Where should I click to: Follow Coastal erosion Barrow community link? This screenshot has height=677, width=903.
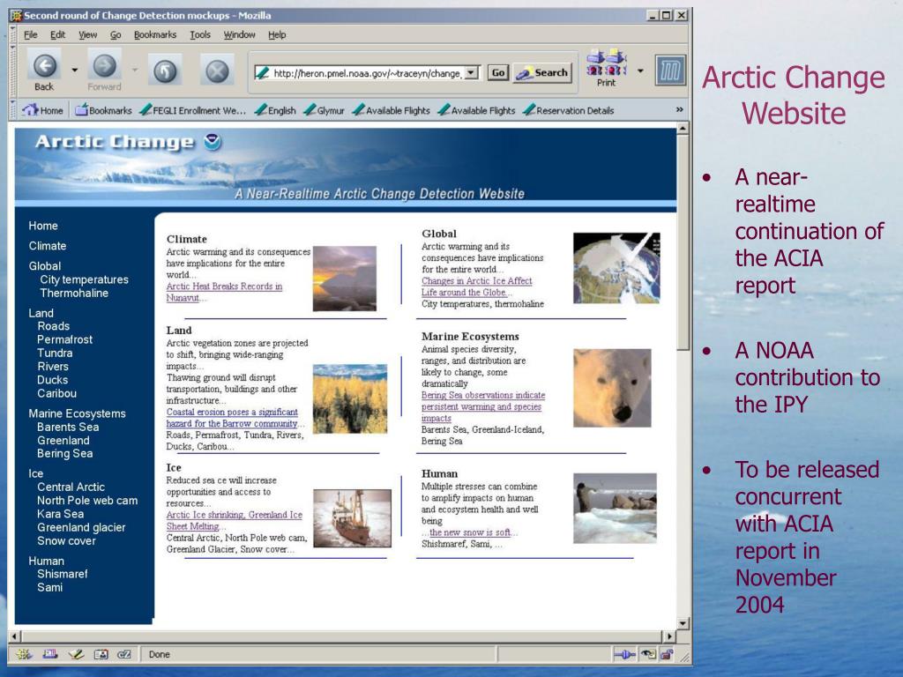pos(233,417)
